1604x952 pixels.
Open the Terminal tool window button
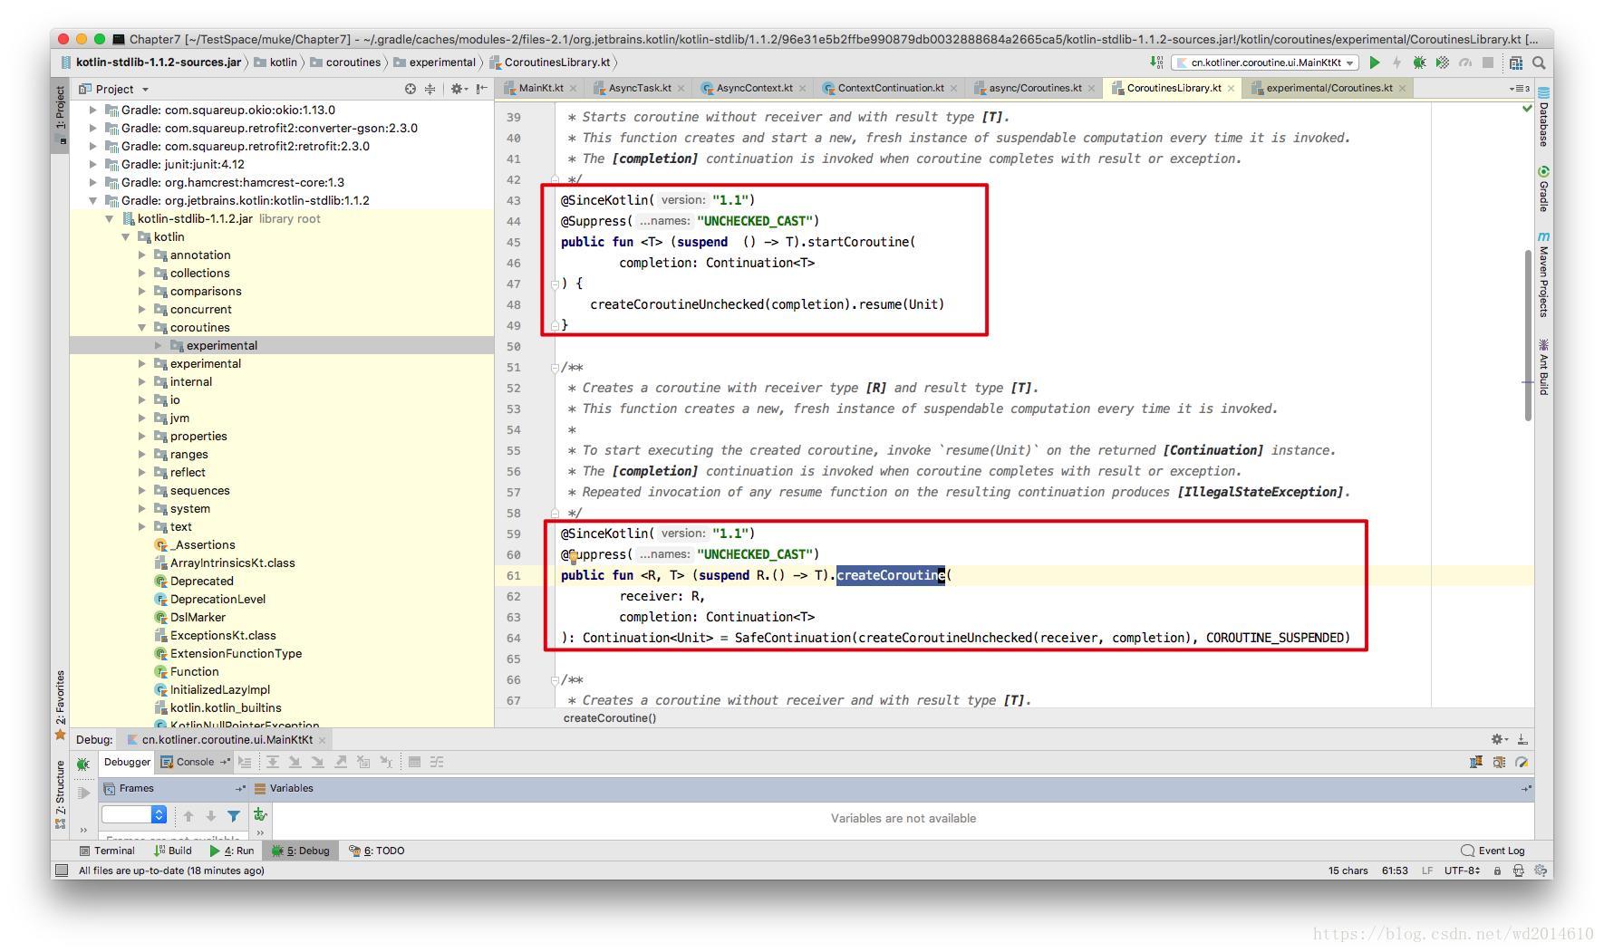[x=107, y=851]
